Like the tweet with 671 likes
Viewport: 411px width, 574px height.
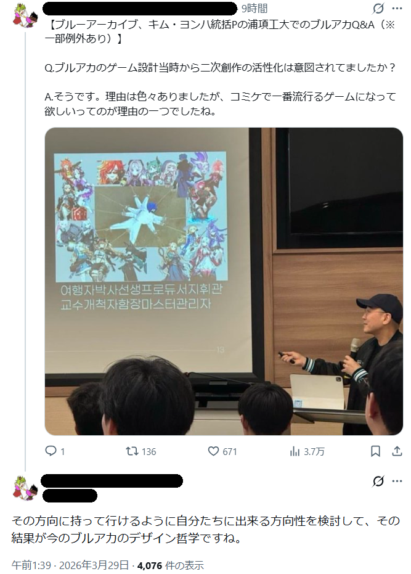(x=222, y=451)
